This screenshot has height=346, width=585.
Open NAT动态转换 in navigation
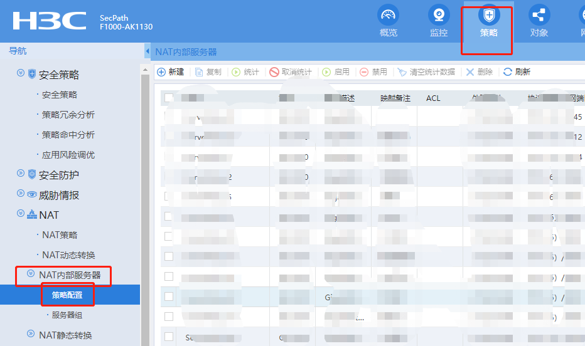68,255
